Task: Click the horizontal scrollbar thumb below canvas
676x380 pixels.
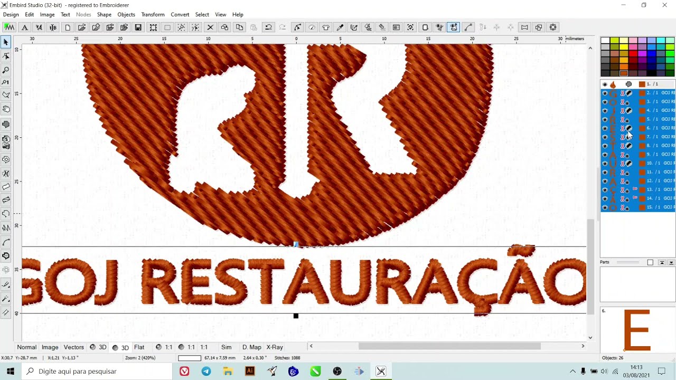Action: [x=449, y=346]
